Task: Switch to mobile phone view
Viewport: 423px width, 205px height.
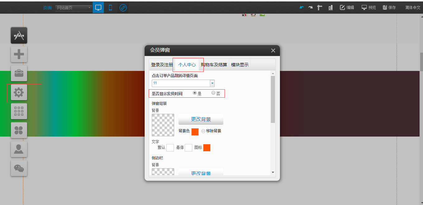Action: [110, 7]
